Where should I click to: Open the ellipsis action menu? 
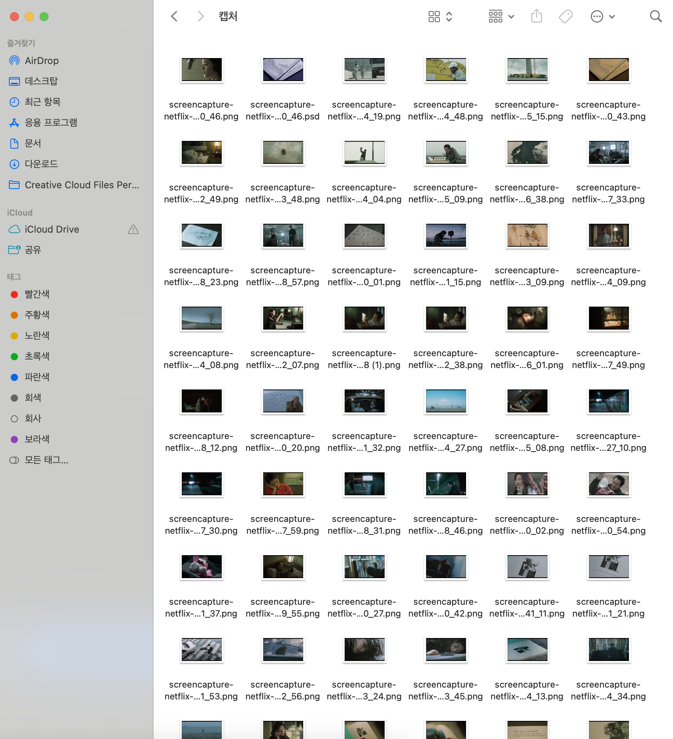point(597,17)
